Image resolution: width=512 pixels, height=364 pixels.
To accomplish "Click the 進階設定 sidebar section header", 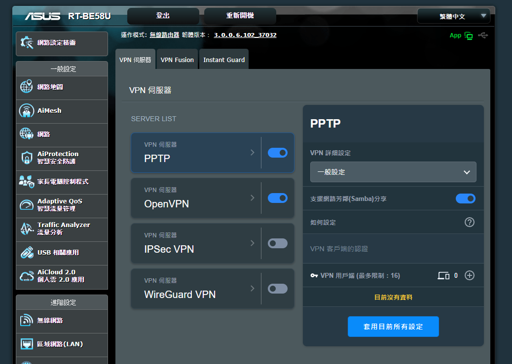I will (63, 302).
